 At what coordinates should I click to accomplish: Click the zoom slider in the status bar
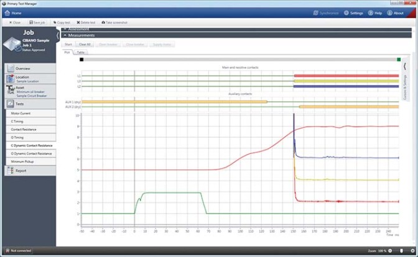401,251
